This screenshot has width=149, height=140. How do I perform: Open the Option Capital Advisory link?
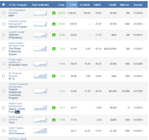pos(16,129)
